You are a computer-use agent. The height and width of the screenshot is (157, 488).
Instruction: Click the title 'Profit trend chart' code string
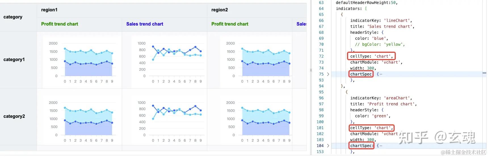point(392,104)
